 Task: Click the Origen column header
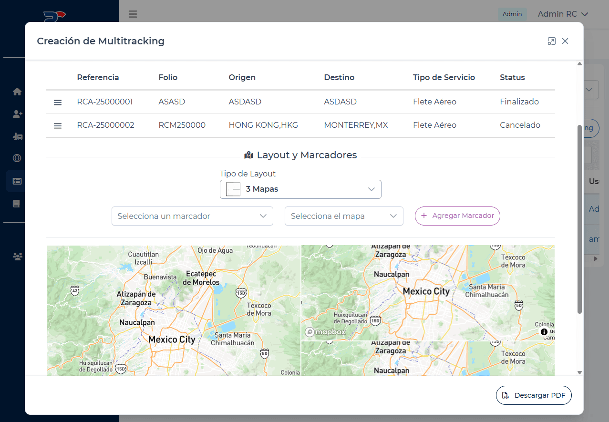pos(242,77)
